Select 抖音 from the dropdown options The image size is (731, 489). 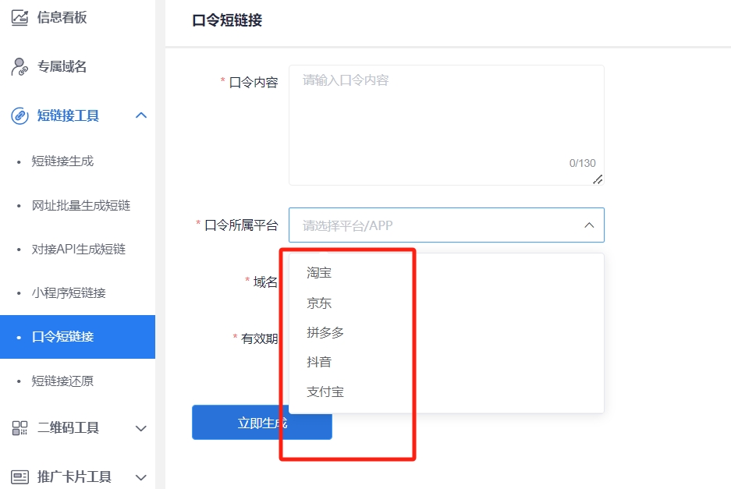[x=320, y=362]
